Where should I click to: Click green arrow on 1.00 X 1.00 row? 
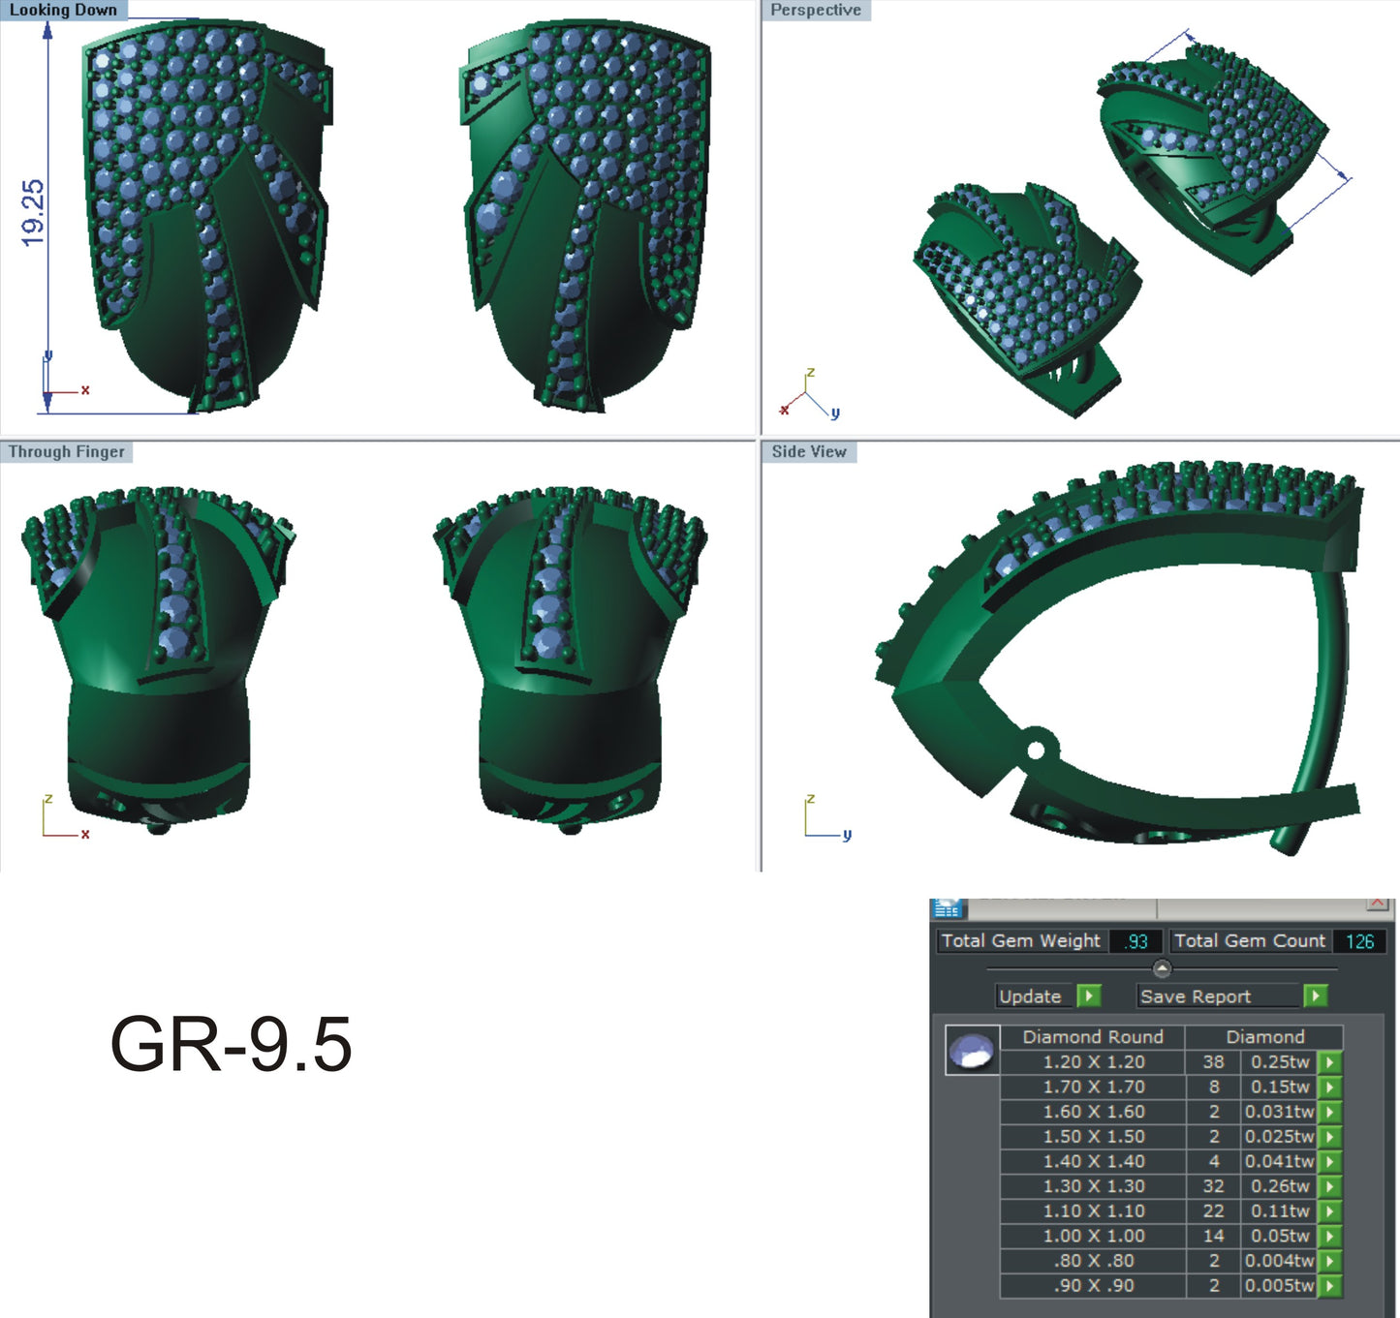point(1330,1237)
